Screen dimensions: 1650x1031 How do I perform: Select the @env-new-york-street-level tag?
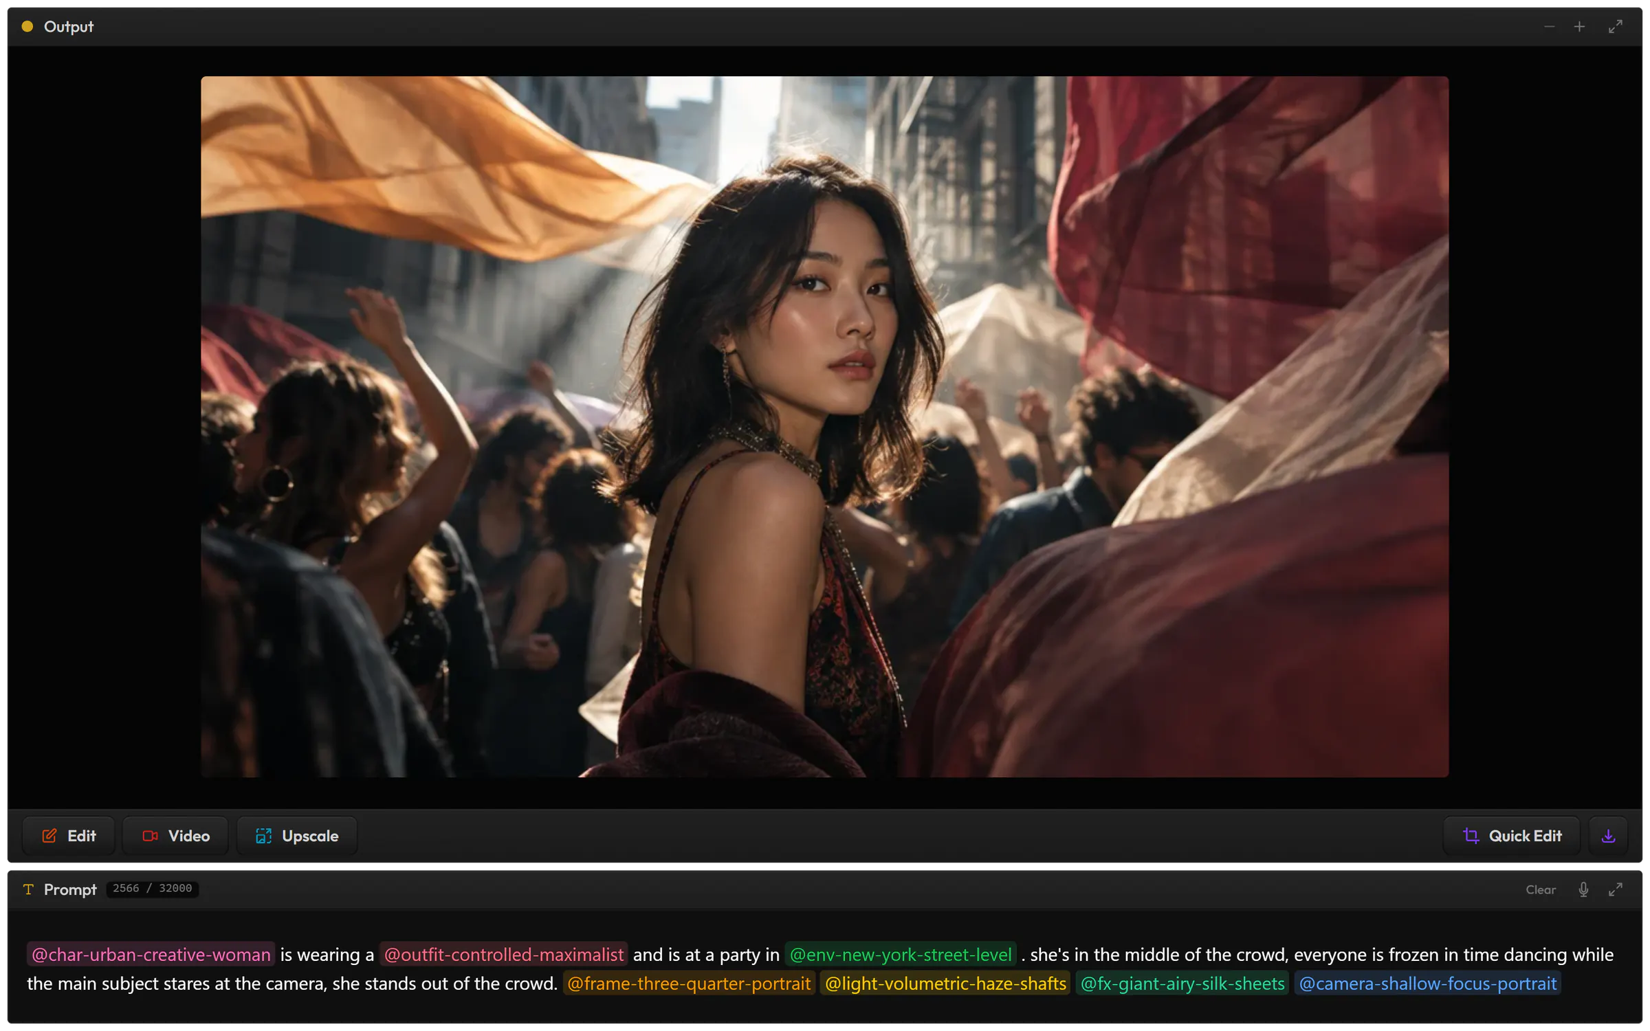(x=901, y=955)
